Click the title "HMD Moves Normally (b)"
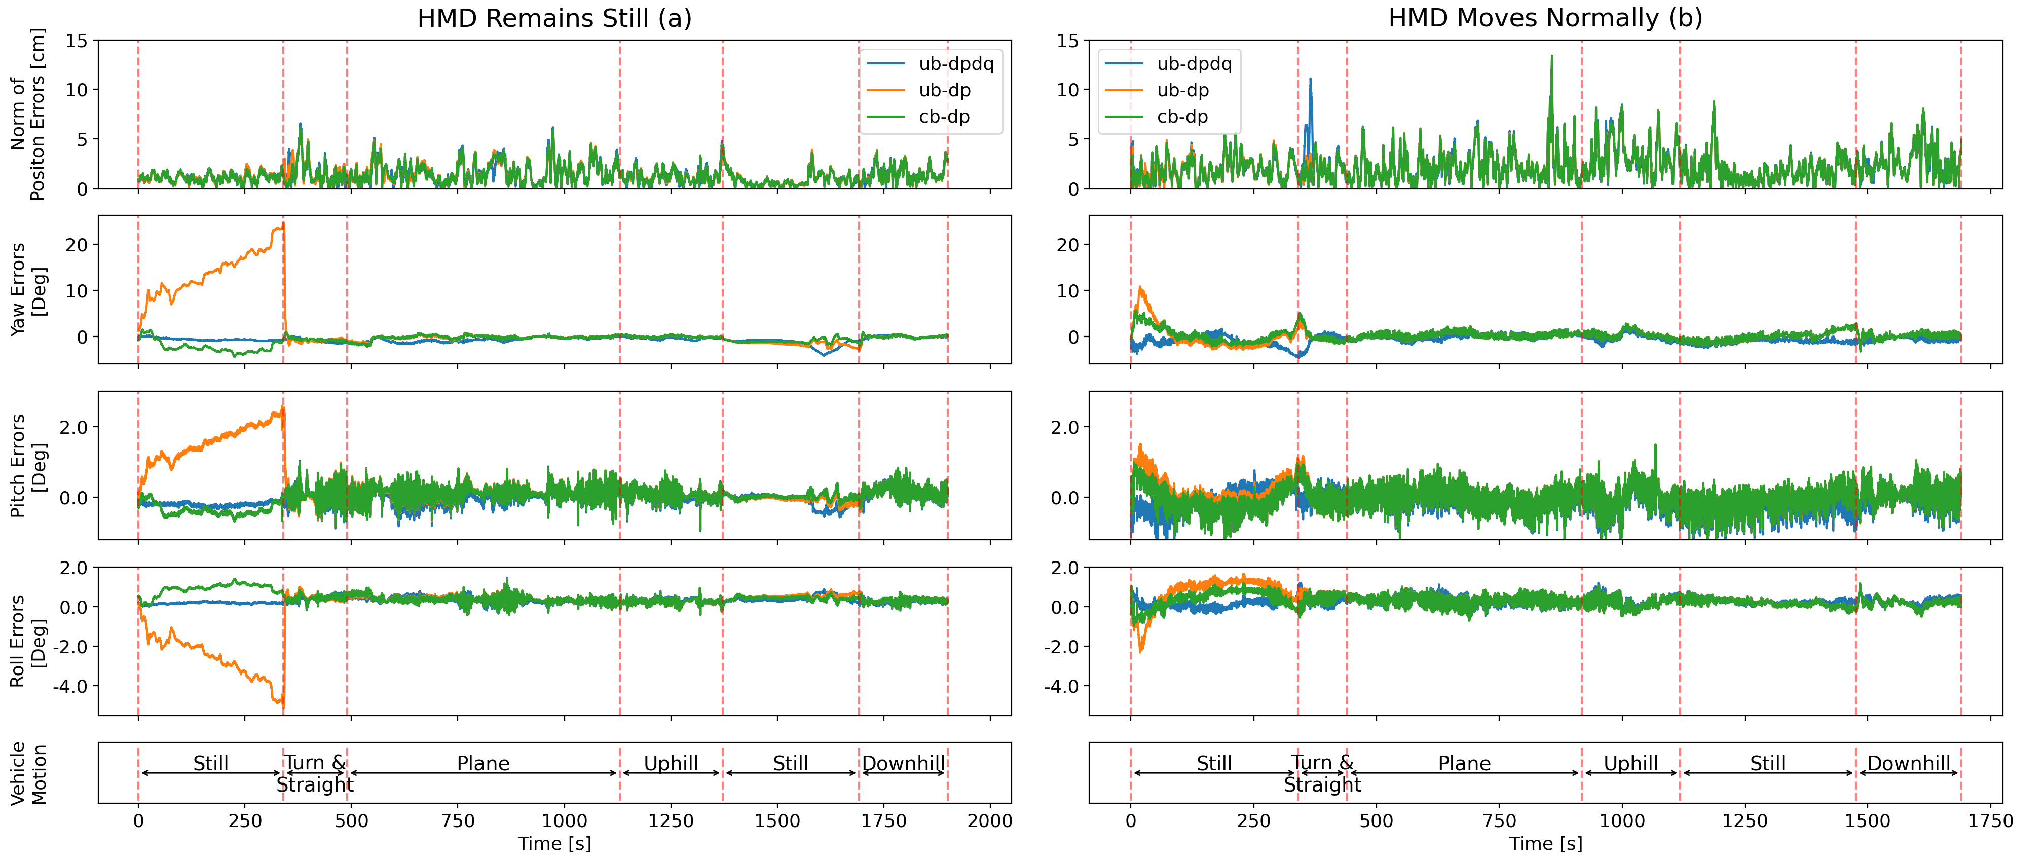The height and width of the screenshot is (861, 2041). click(1545, 18)
